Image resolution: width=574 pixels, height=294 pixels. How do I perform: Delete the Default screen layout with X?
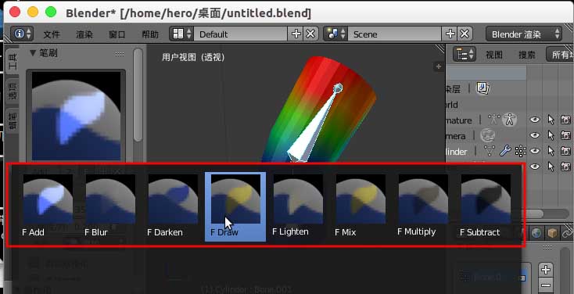click(310, 34)
